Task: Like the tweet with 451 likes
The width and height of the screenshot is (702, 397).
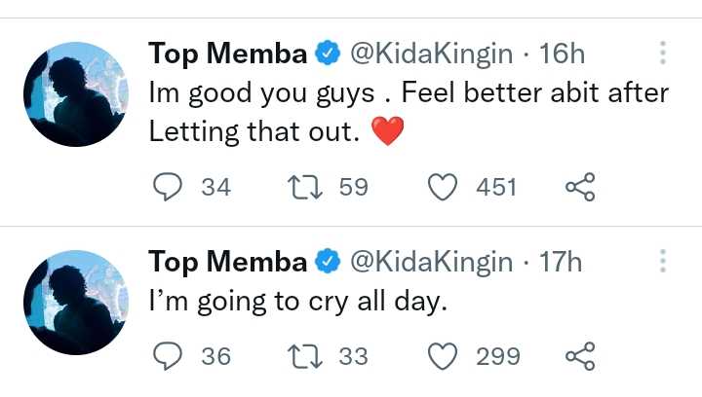Action: click(x=445, y=187)
